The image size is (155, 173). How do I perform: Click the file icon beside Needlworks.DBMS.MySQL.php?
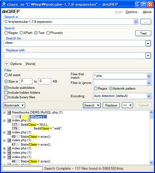pos(9,113)
